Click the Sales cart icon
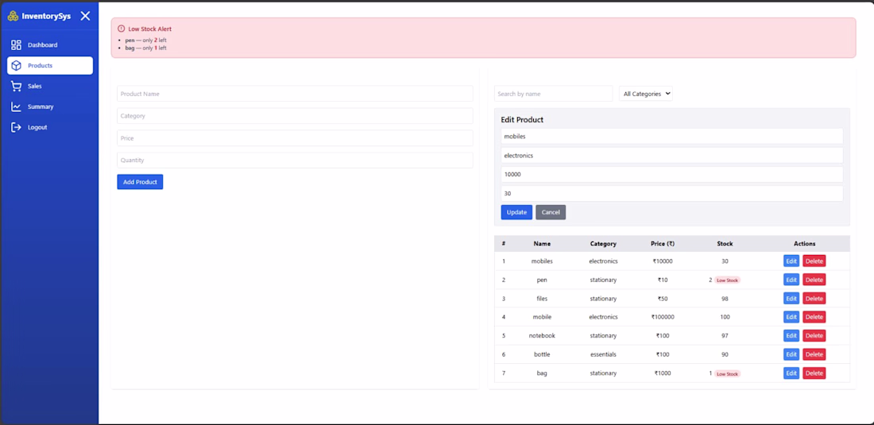The image size is (874, 425). tap(16, 87)
